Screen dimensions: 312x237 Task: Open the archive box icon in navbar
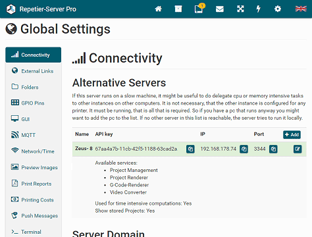(178, 9)
